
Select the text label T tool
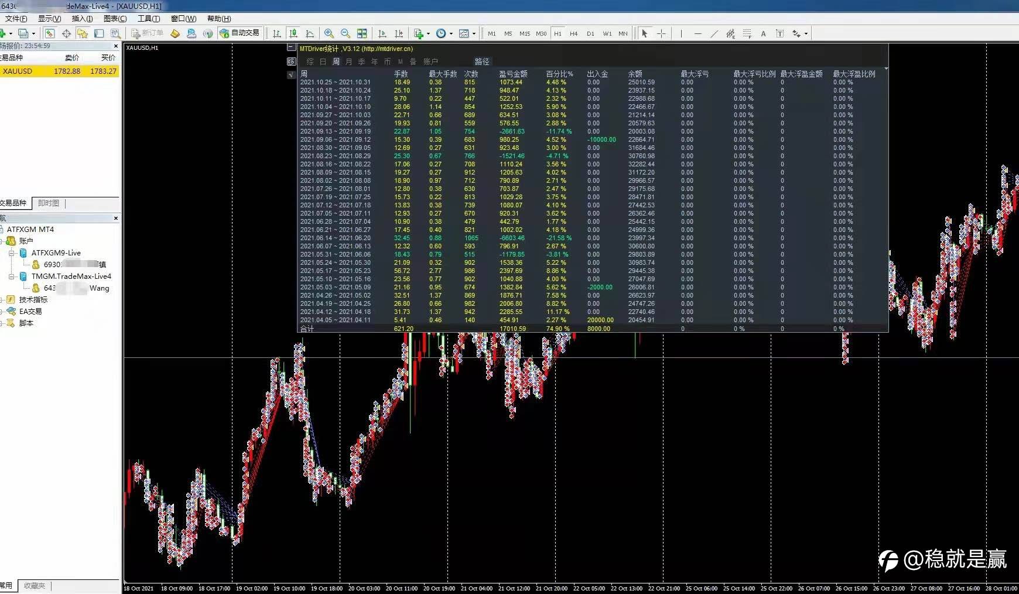tap(779, 33)
